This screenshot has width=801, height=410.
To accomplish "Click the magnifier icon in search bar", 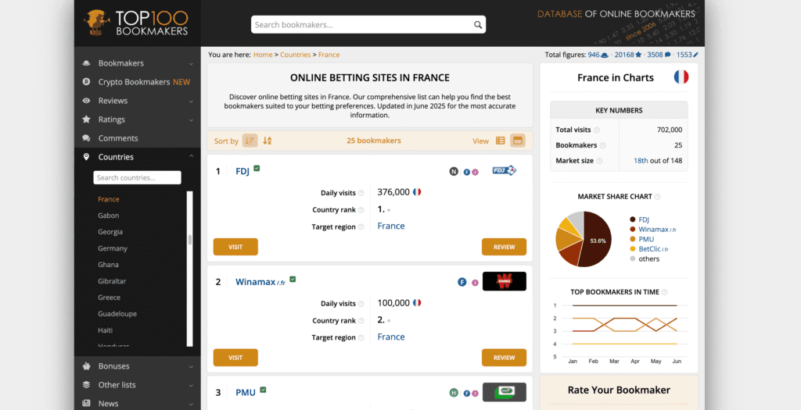I will click(x=478, y=24).
